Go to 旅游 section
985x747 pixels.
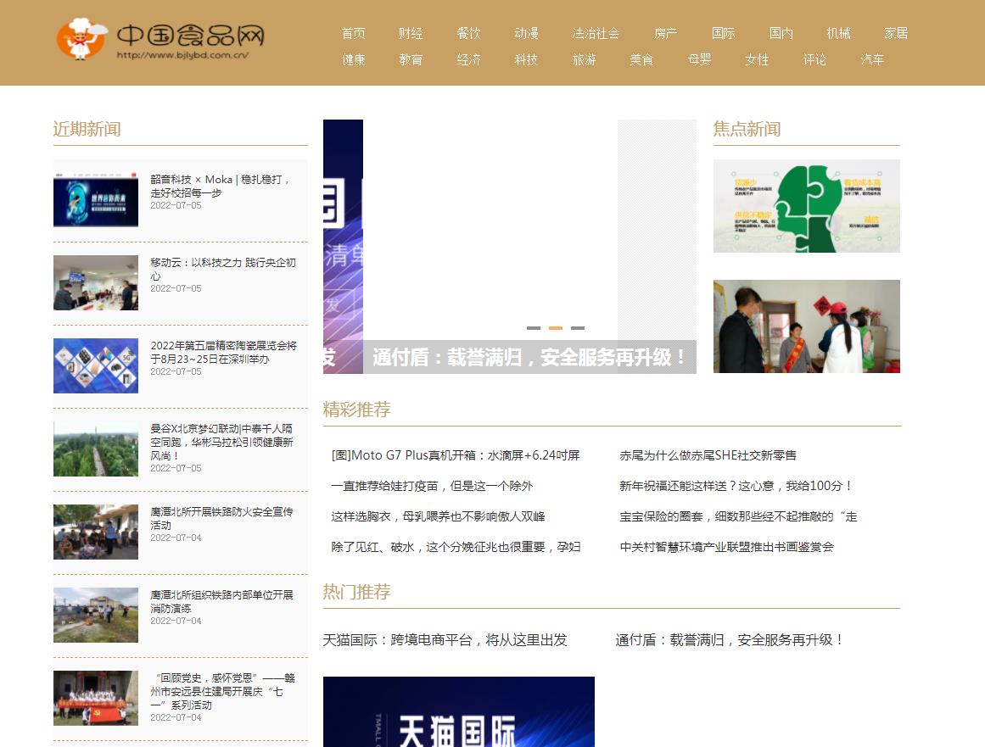click(585, 59)
